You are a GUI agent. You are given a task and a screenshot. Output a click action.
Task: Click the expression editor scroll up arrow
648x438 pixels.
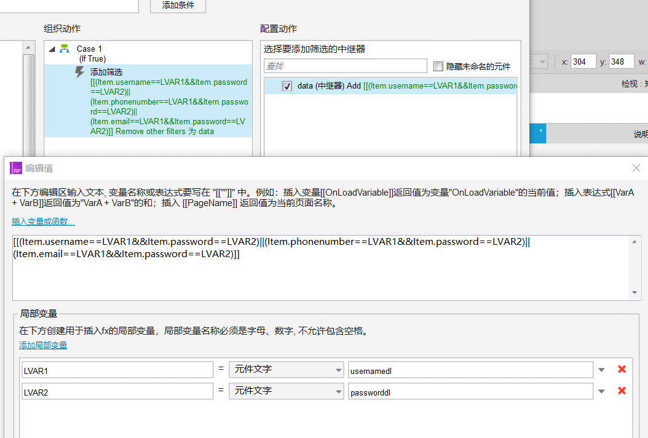(x=634, y=242)
